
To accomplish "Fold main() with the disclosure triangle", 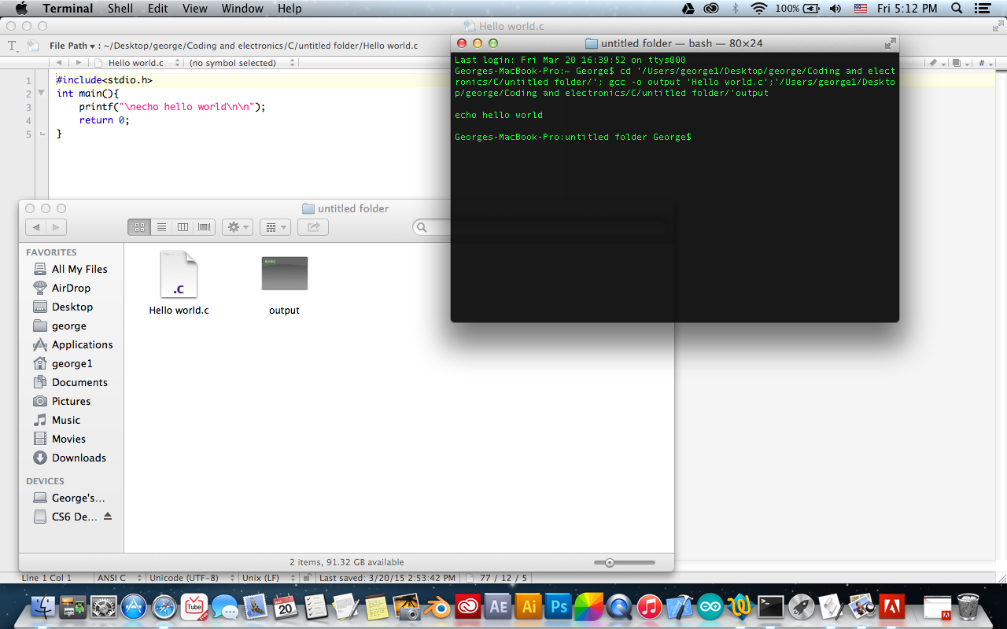I will click(x=42, y=94).
